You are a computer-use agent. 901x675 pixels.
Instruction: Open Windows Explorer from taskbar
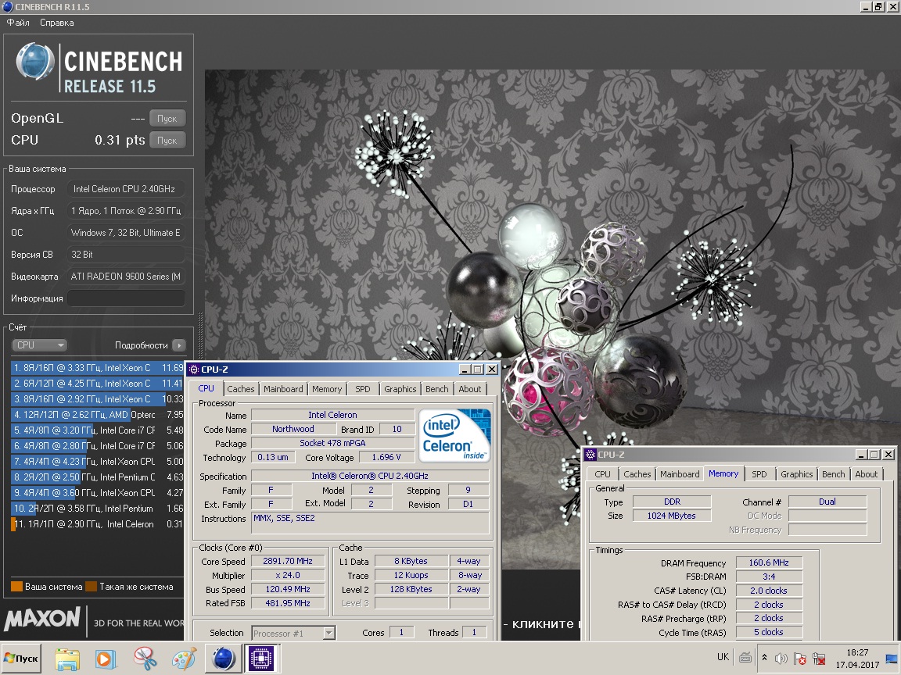pos(67,659)
